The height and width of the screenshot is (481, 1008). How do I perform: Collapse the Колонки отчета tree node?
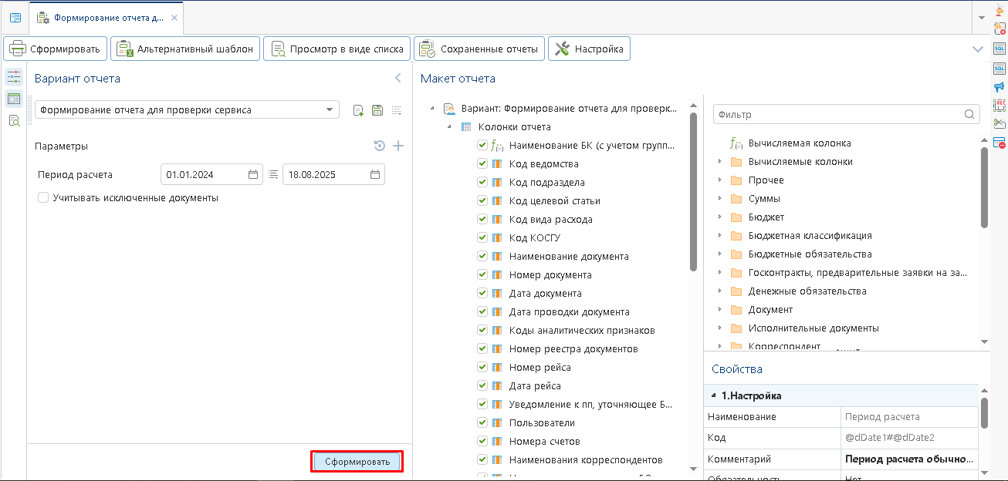pyautogui.click(x=449, y=126)
